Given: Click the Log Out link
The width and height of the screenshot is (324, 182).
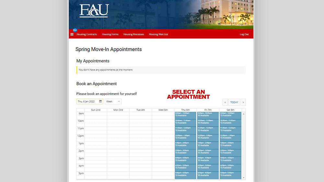Looking at the screenshot, I should [244, 34].
